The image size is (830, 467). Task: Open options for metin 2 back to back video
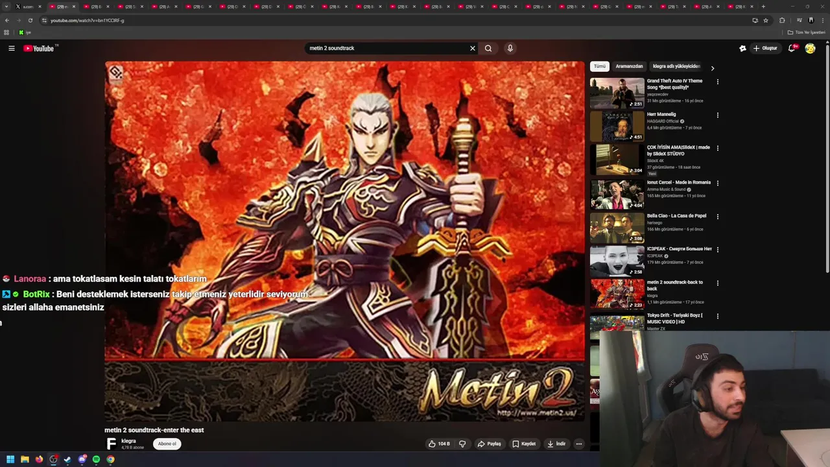717,283
